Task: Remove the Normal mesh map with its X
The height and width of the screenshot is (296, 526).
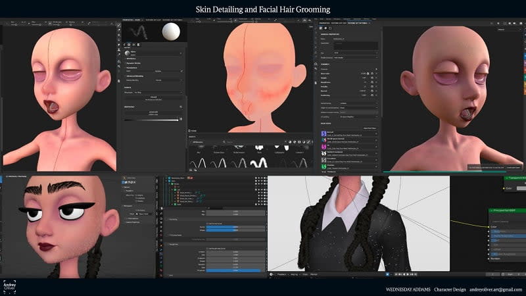Action: coord(376,134)
